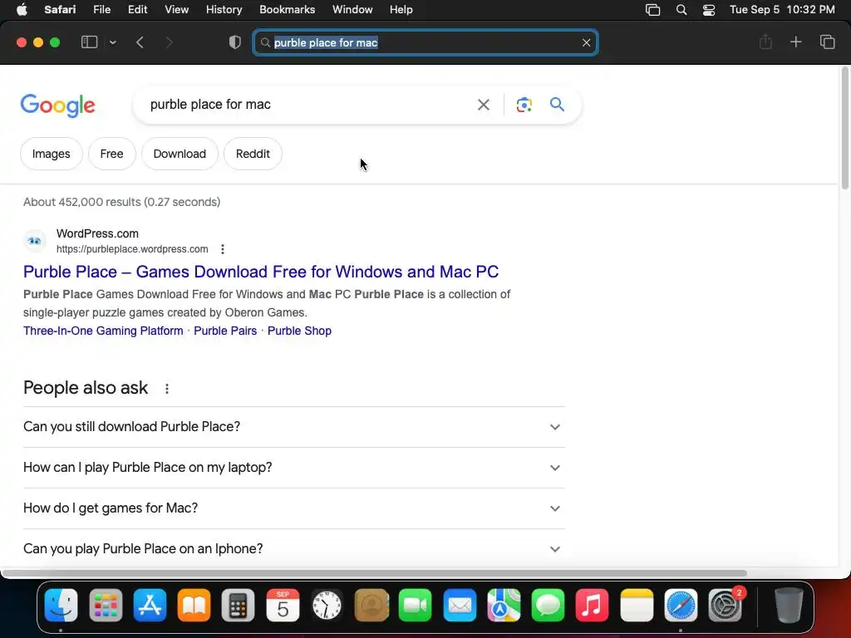Open Calculator from the Dock
The image size is (851, 638).
(239, 605)
